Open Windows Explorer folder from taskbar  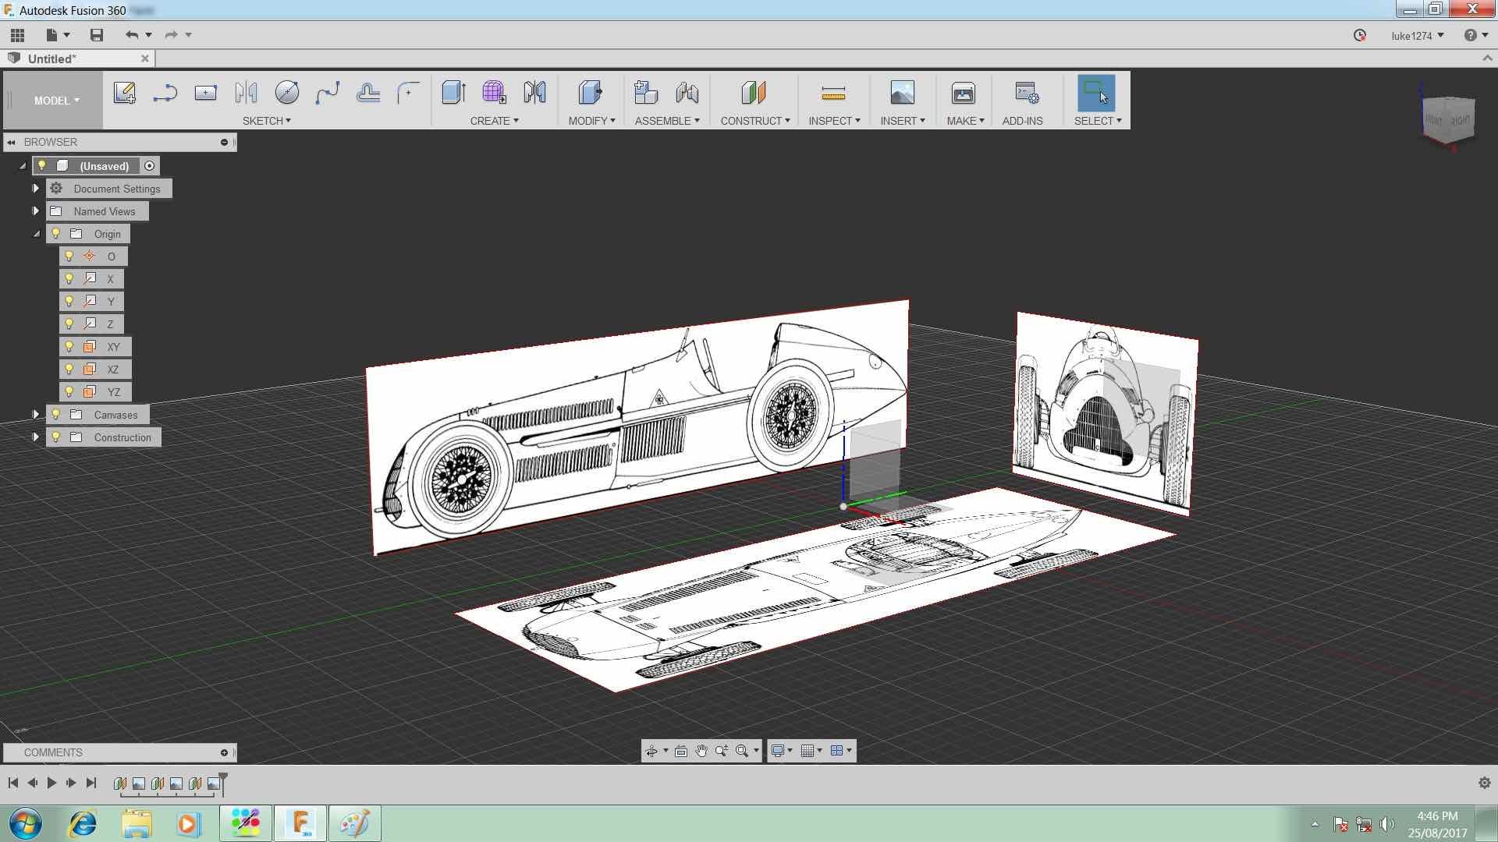point(136,823)
